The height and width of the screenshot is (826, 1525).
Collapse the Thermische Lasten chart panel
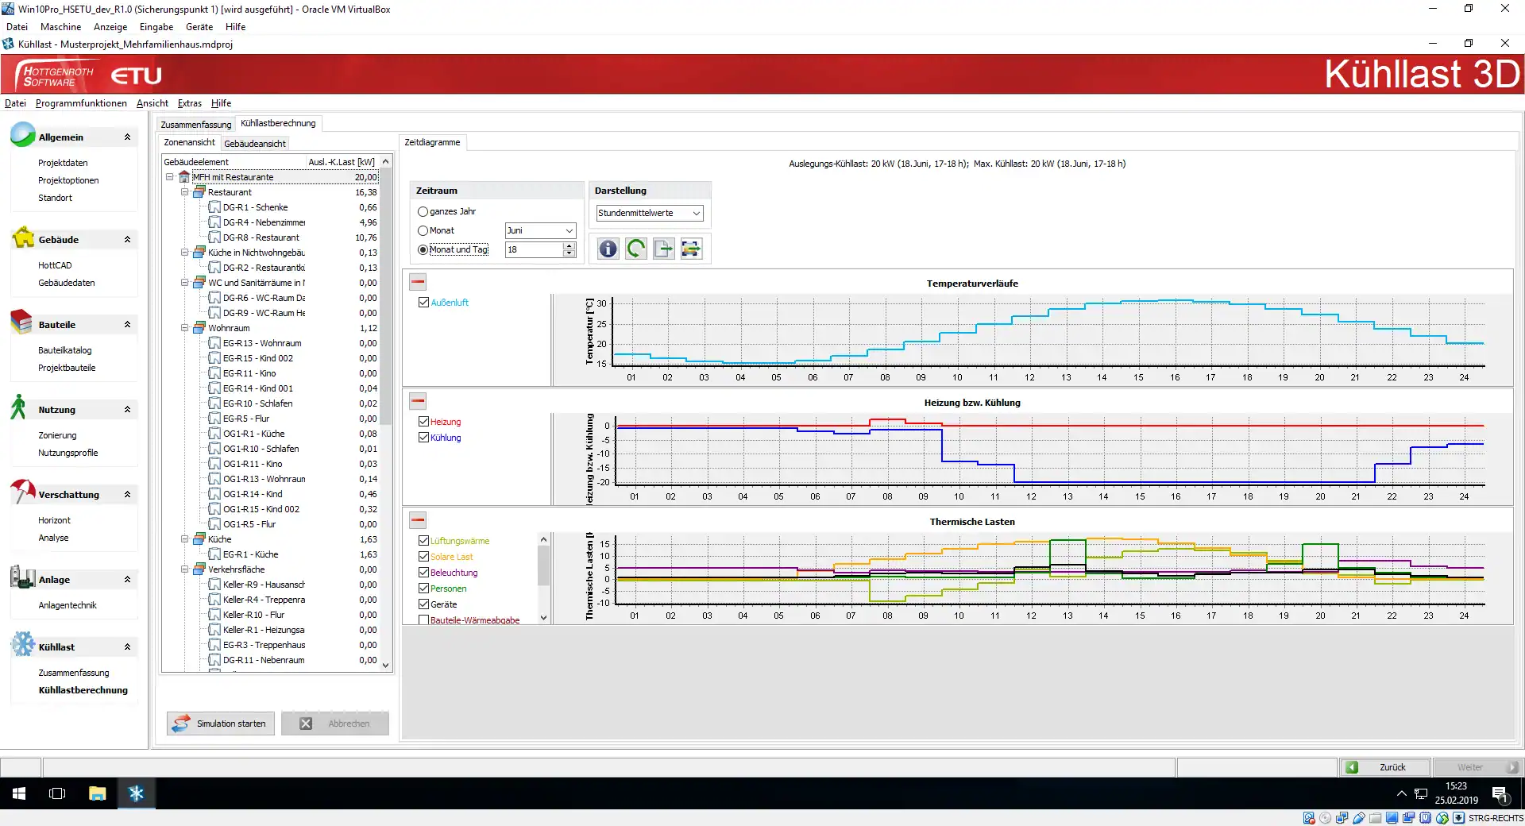[x=418, y=520]
